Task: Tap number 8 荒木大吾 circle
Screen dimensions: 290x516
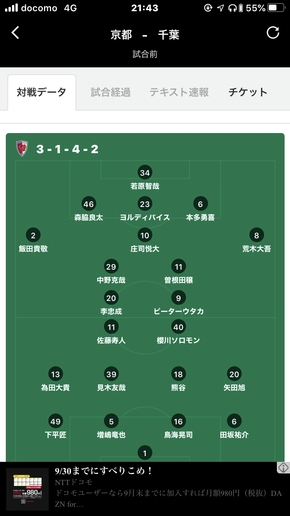Action: point(257,235)
